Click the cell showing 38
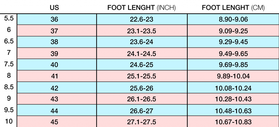Image resolution: width=279 pixels, height=127 pixels. 54,43
